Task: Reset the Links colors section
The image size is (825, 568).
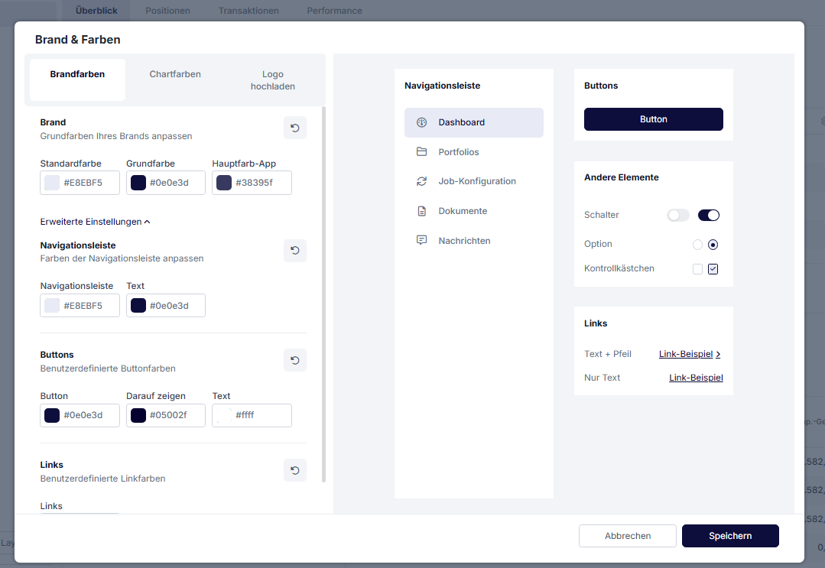Action: point(294,470)
